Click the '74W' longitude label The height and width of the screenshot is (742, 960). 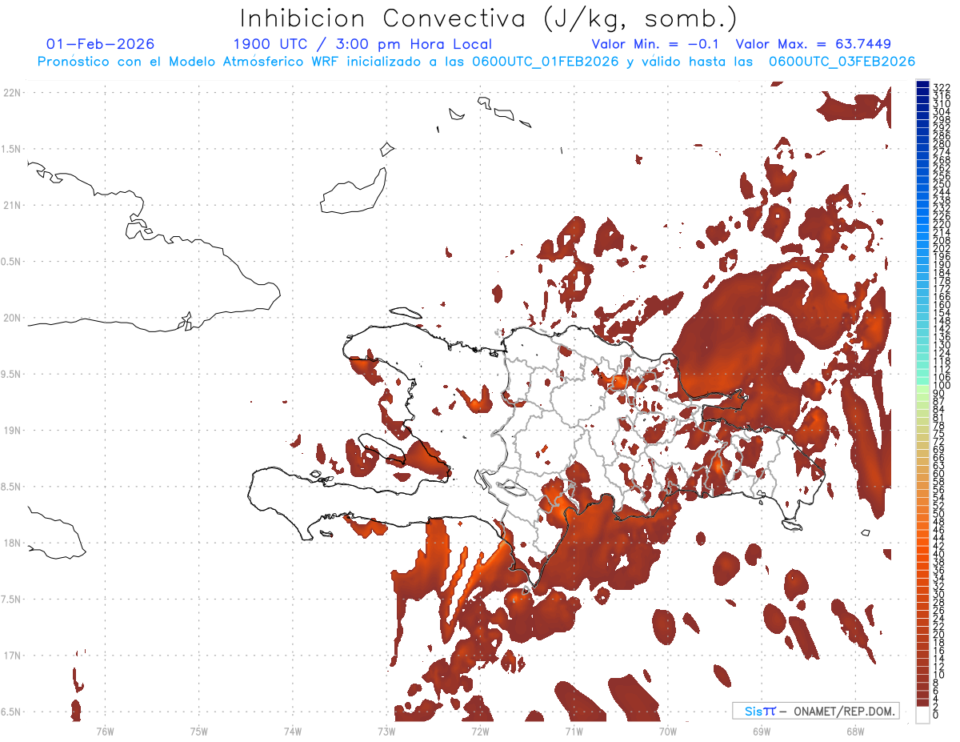[293, 731]
